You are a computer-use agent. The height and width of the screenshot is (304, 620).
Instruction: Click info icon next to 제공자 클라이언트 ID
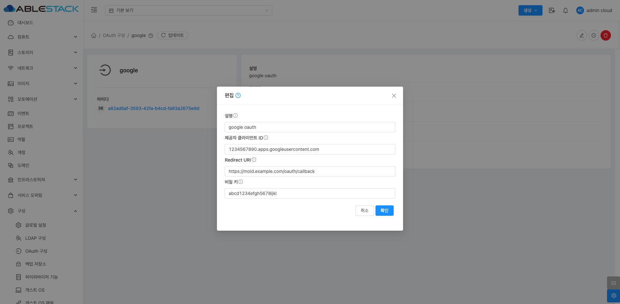(266, 138)
